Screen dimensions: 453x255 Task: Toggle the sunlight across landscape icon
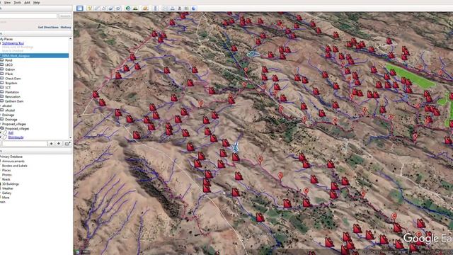pyautogui.click(x=135, y=8)
